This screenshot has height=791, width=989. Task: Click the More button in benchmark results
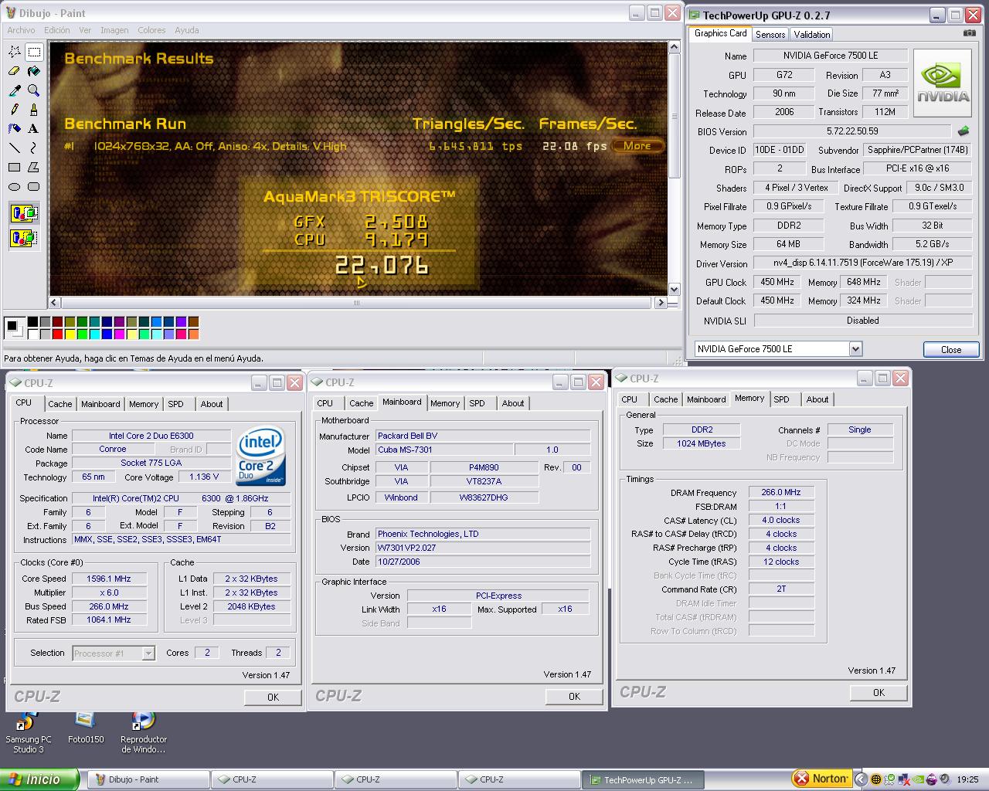pos(637,145)
